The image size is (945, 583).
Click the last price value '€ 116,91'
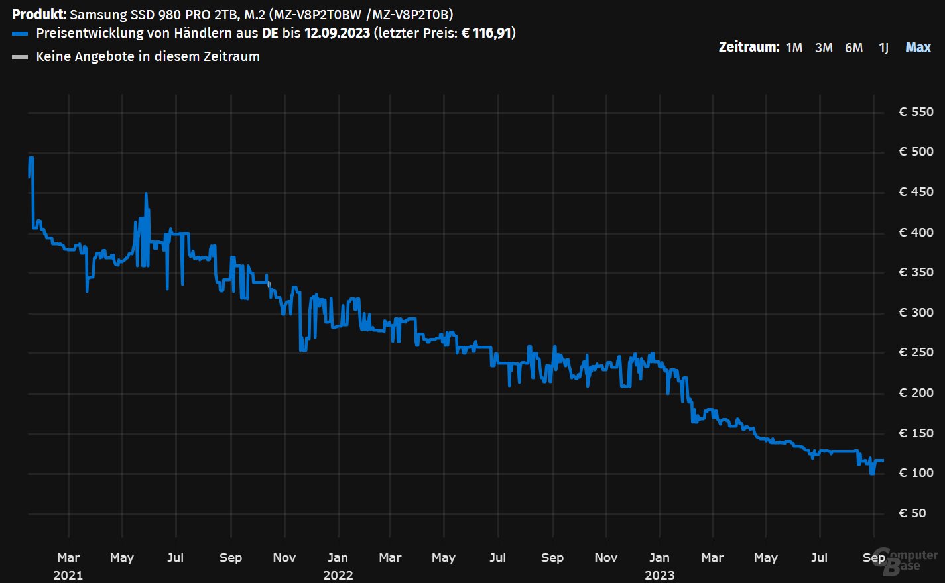pos(487,33)
